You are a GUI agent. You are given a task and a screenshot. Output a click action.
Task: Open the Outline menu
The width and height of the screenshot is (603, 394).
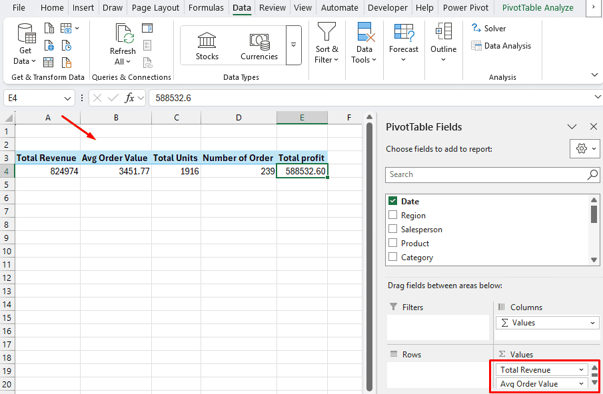coord(443,43)
